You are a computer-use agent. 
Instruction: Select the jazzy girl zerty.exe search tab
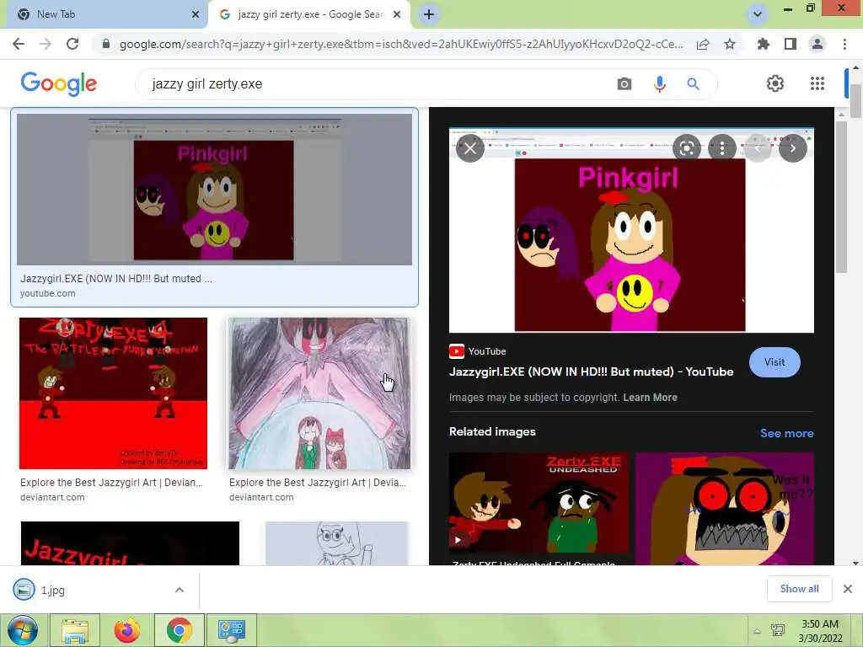click(309, 14)
